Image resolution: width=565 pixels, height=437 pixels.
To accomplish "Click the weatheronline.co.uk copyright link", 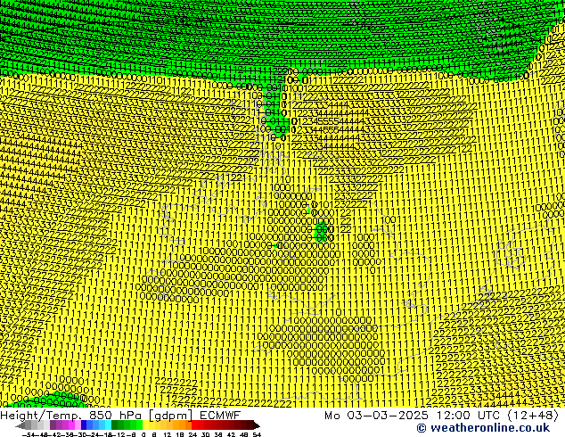I will 483,427.
